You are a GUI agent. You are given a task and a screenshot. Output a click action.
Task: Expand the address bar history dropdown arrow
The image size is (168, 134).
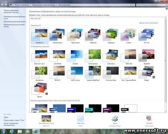coord(131,5)
